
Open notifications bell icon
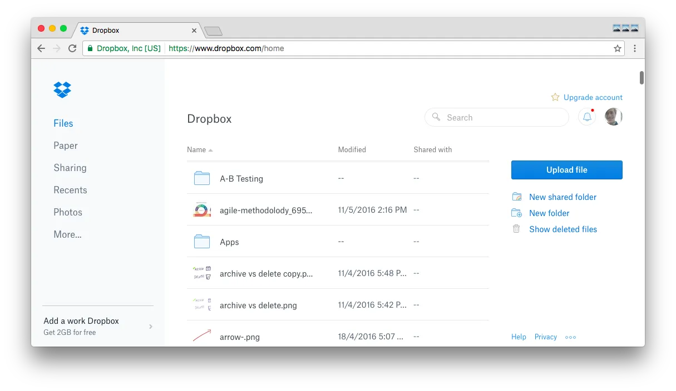587,117
